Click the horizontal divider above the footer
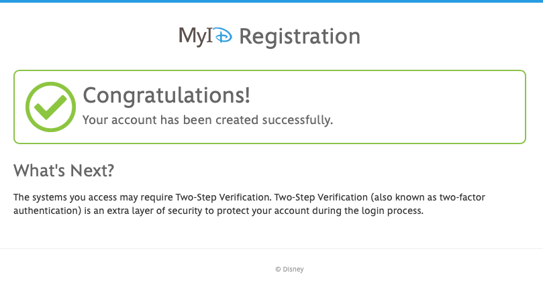Image resolution: width=543 pixels, height=289 pixels. (x=271, y=249)
